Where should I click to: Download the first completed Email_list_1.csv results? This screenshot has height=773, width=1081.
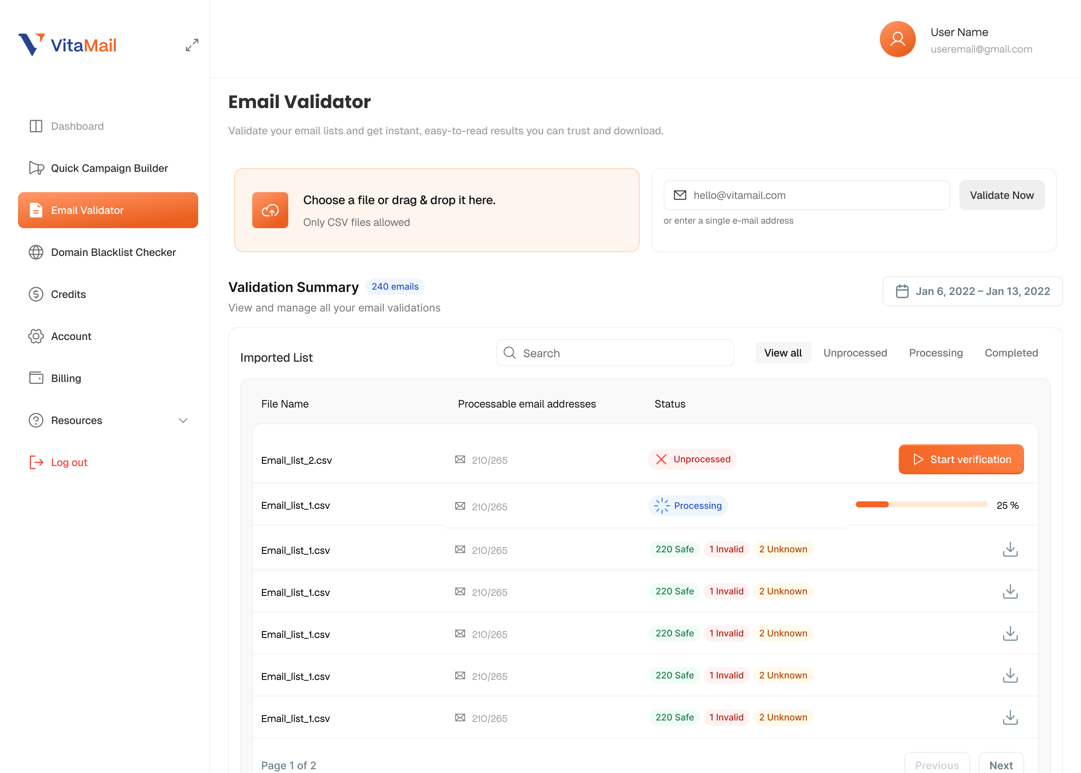coord(1010,549)
